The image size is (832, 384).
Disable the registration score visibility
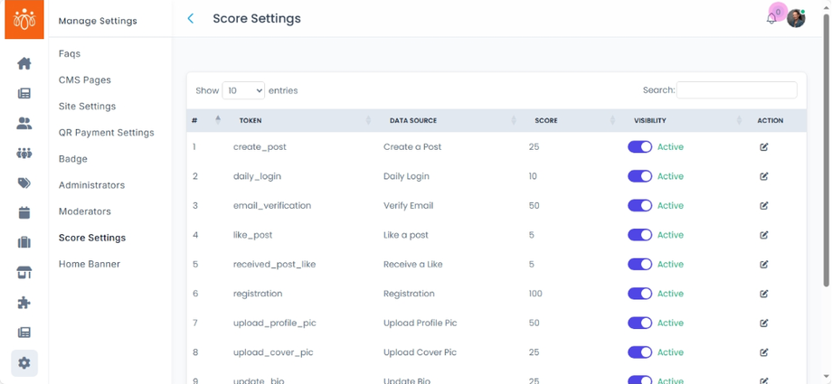tap(639, 294)
